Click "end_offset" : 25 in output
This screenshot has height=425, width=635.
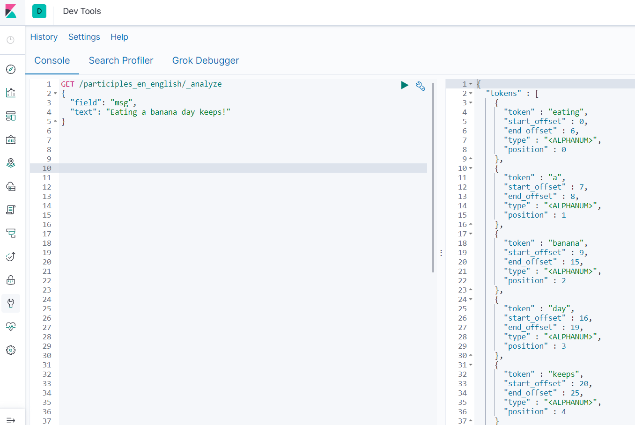(x=544, y=393)
